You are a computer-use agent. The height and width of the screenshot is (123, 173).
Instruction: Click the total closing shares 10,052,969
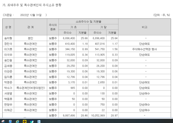coord(98,116)
